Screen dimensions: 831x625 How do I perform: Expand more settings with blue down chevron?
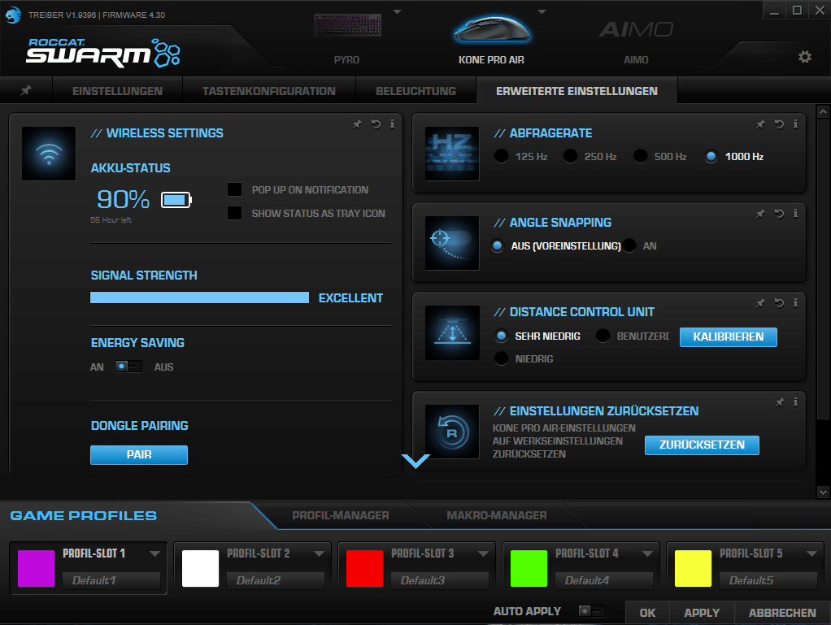coord(415,461)
